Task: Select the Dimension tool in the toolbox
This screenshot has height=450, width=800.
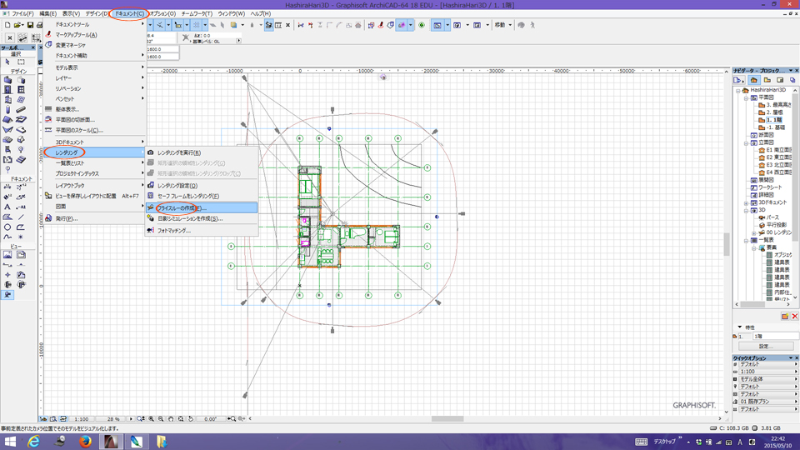Action: (x=7, y=187)
